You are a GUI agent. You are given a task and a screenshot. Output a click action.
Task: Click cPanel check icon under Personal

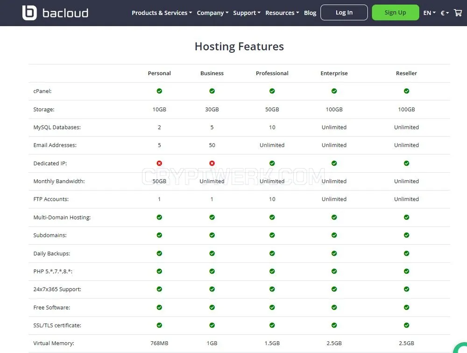pyautogui.click(x=159, y=91)
